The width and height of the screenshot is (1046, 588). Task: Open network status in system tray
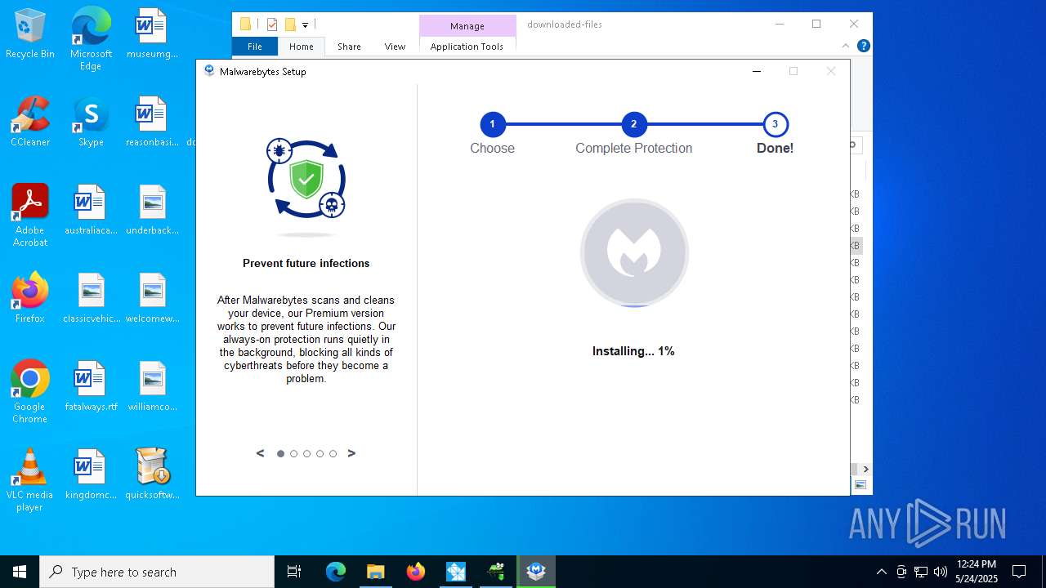point(921,572)
